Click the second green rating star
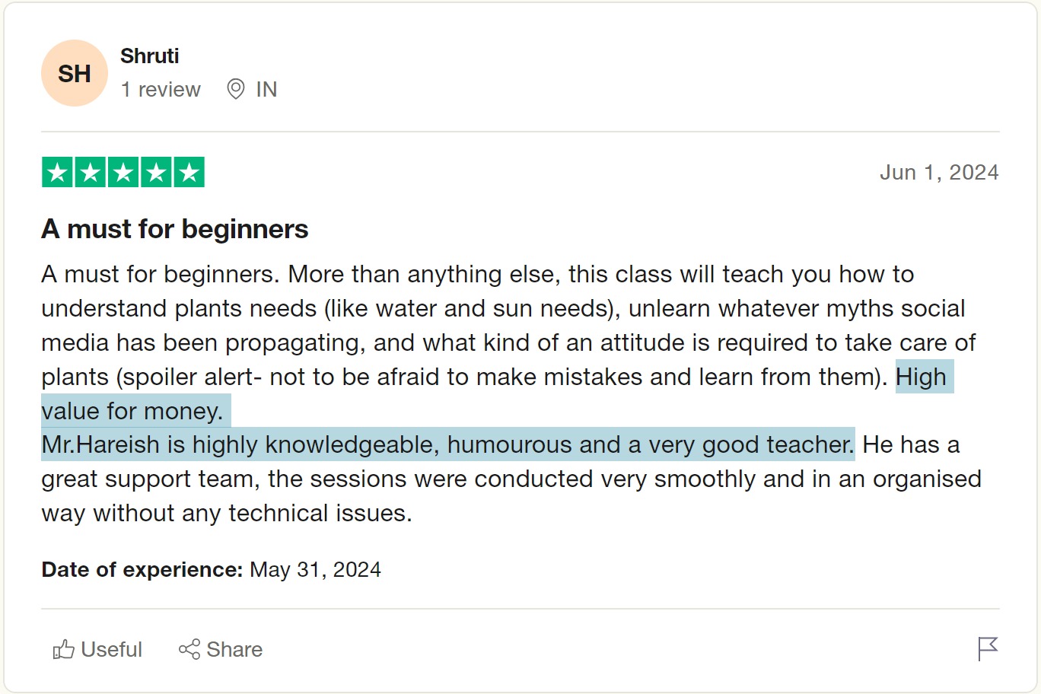 [x=91, y=173]
